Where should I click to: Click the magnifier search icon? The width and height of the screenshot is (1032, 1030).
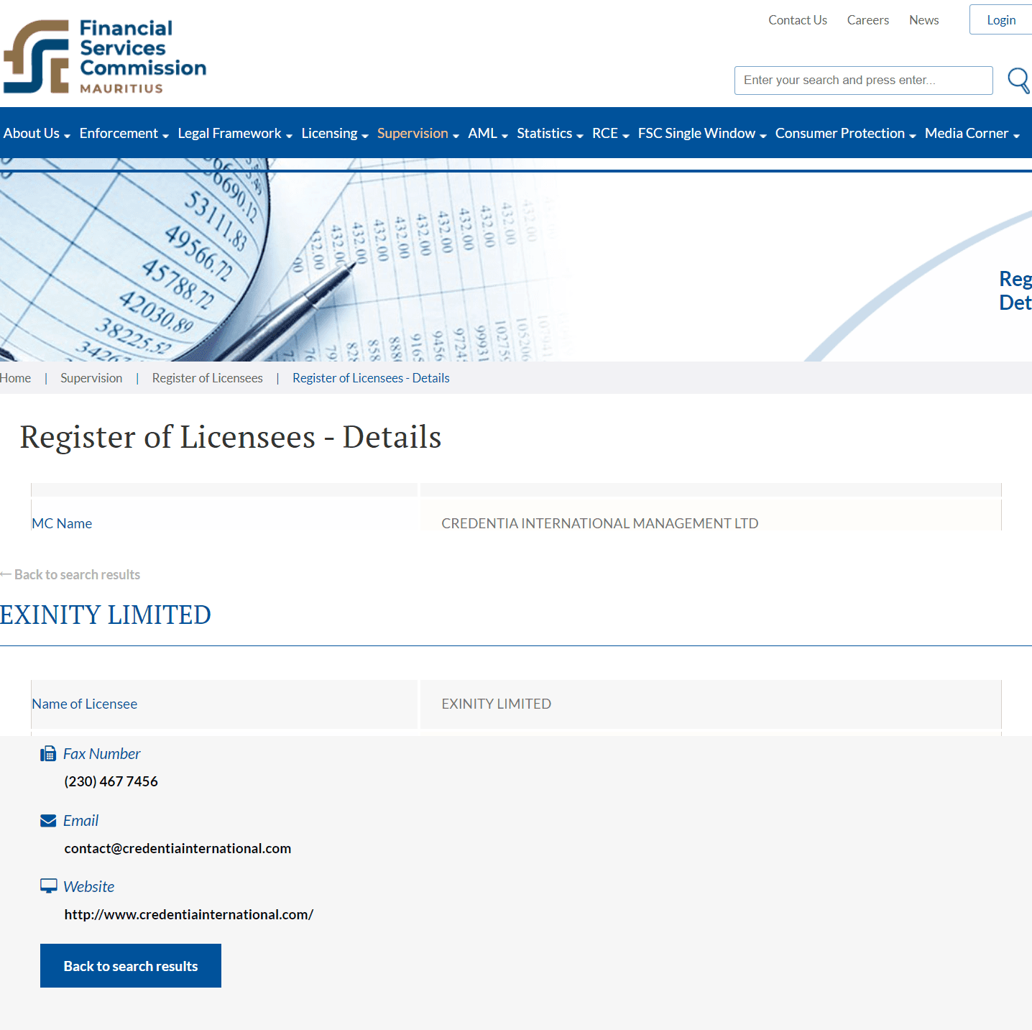[1018, 81]
